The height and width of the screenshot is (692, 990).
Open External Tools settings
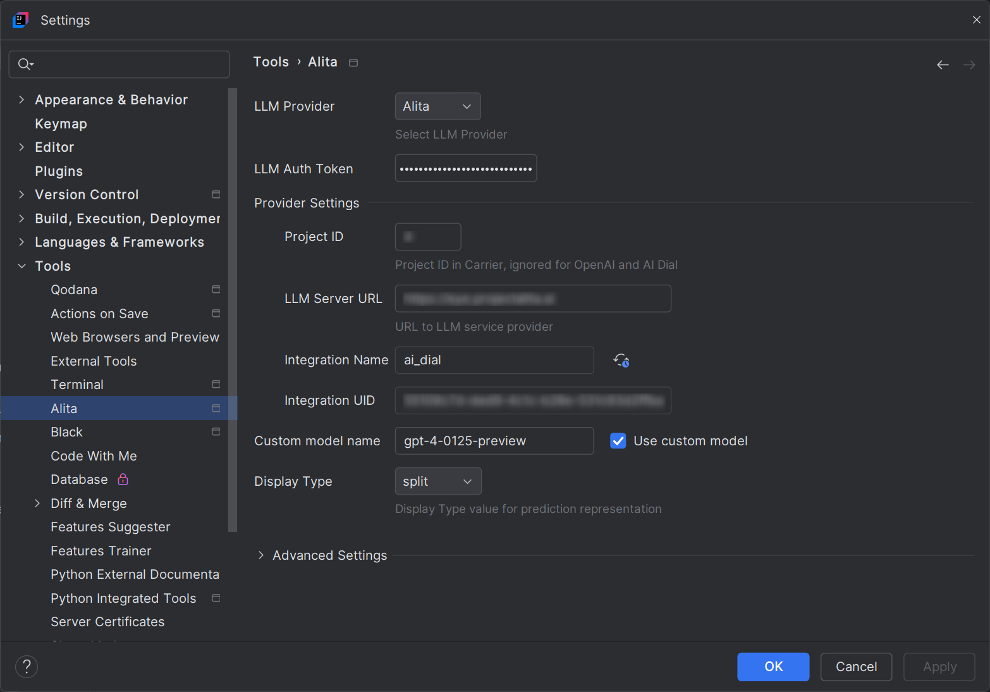pos(94,361)
